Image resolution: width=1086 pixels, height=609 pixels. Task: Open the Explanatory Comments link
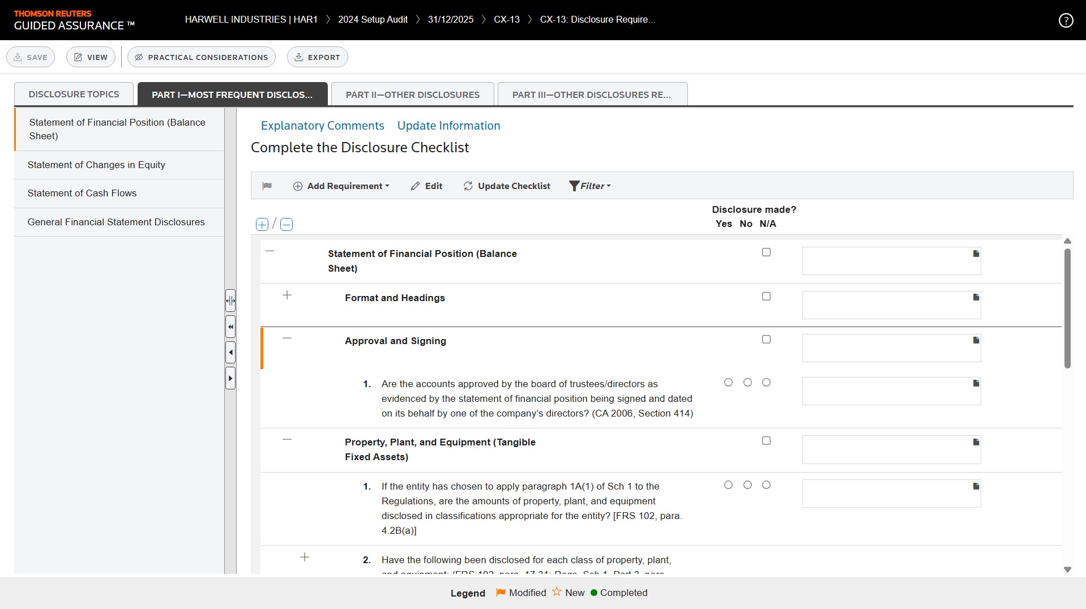pos(322,126)
